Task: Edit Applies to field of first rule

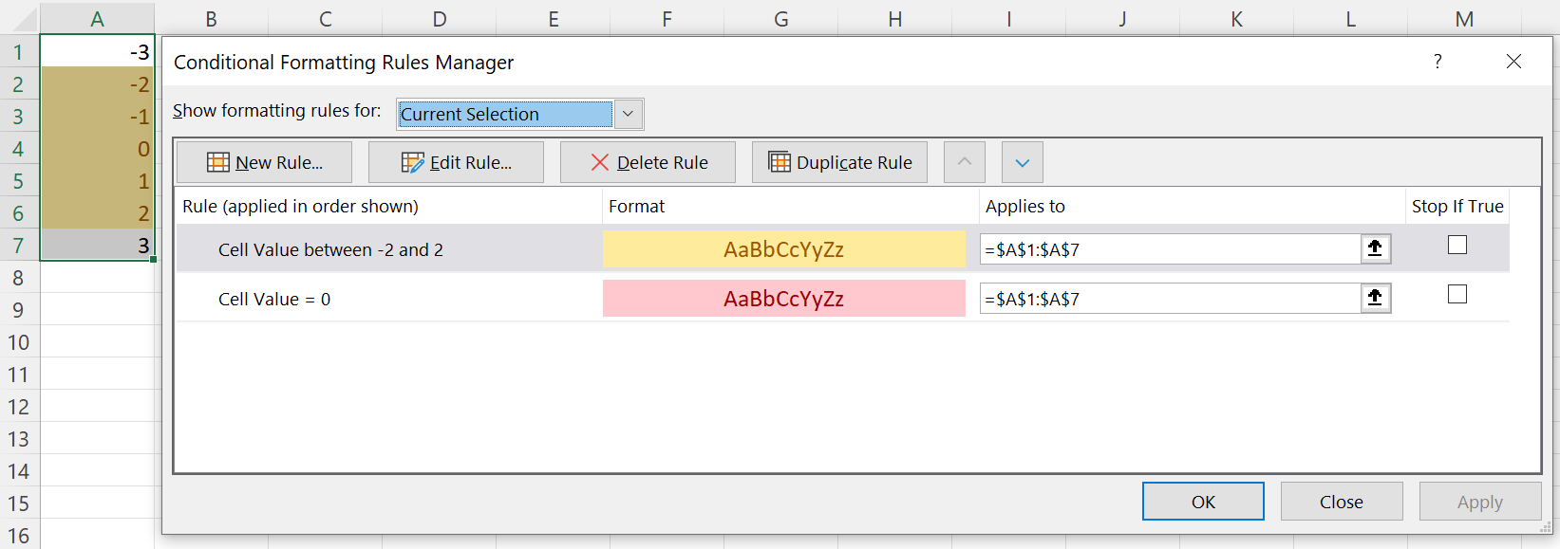Action: point(1170,249)
